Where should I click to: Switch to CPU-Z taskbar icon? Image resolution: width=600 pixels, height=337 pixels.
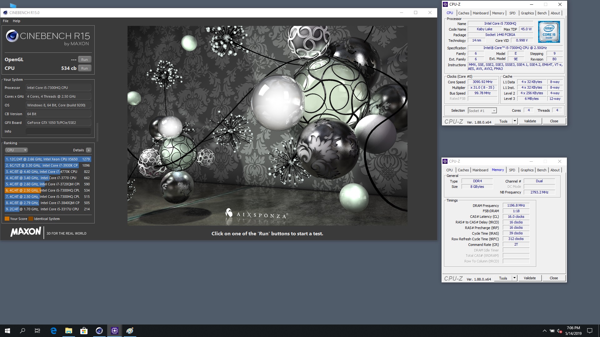coord(114,331)
